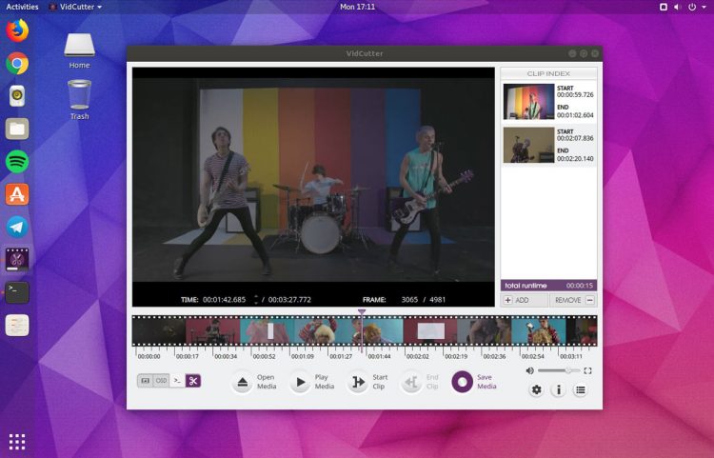Click the Save Media purple circle icon
This screenshot has width=714, height=458.
point(462,382)
